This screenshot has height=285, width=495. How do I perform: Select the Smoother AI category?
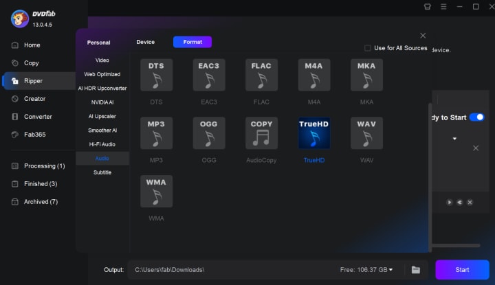(x=102, y=130)
